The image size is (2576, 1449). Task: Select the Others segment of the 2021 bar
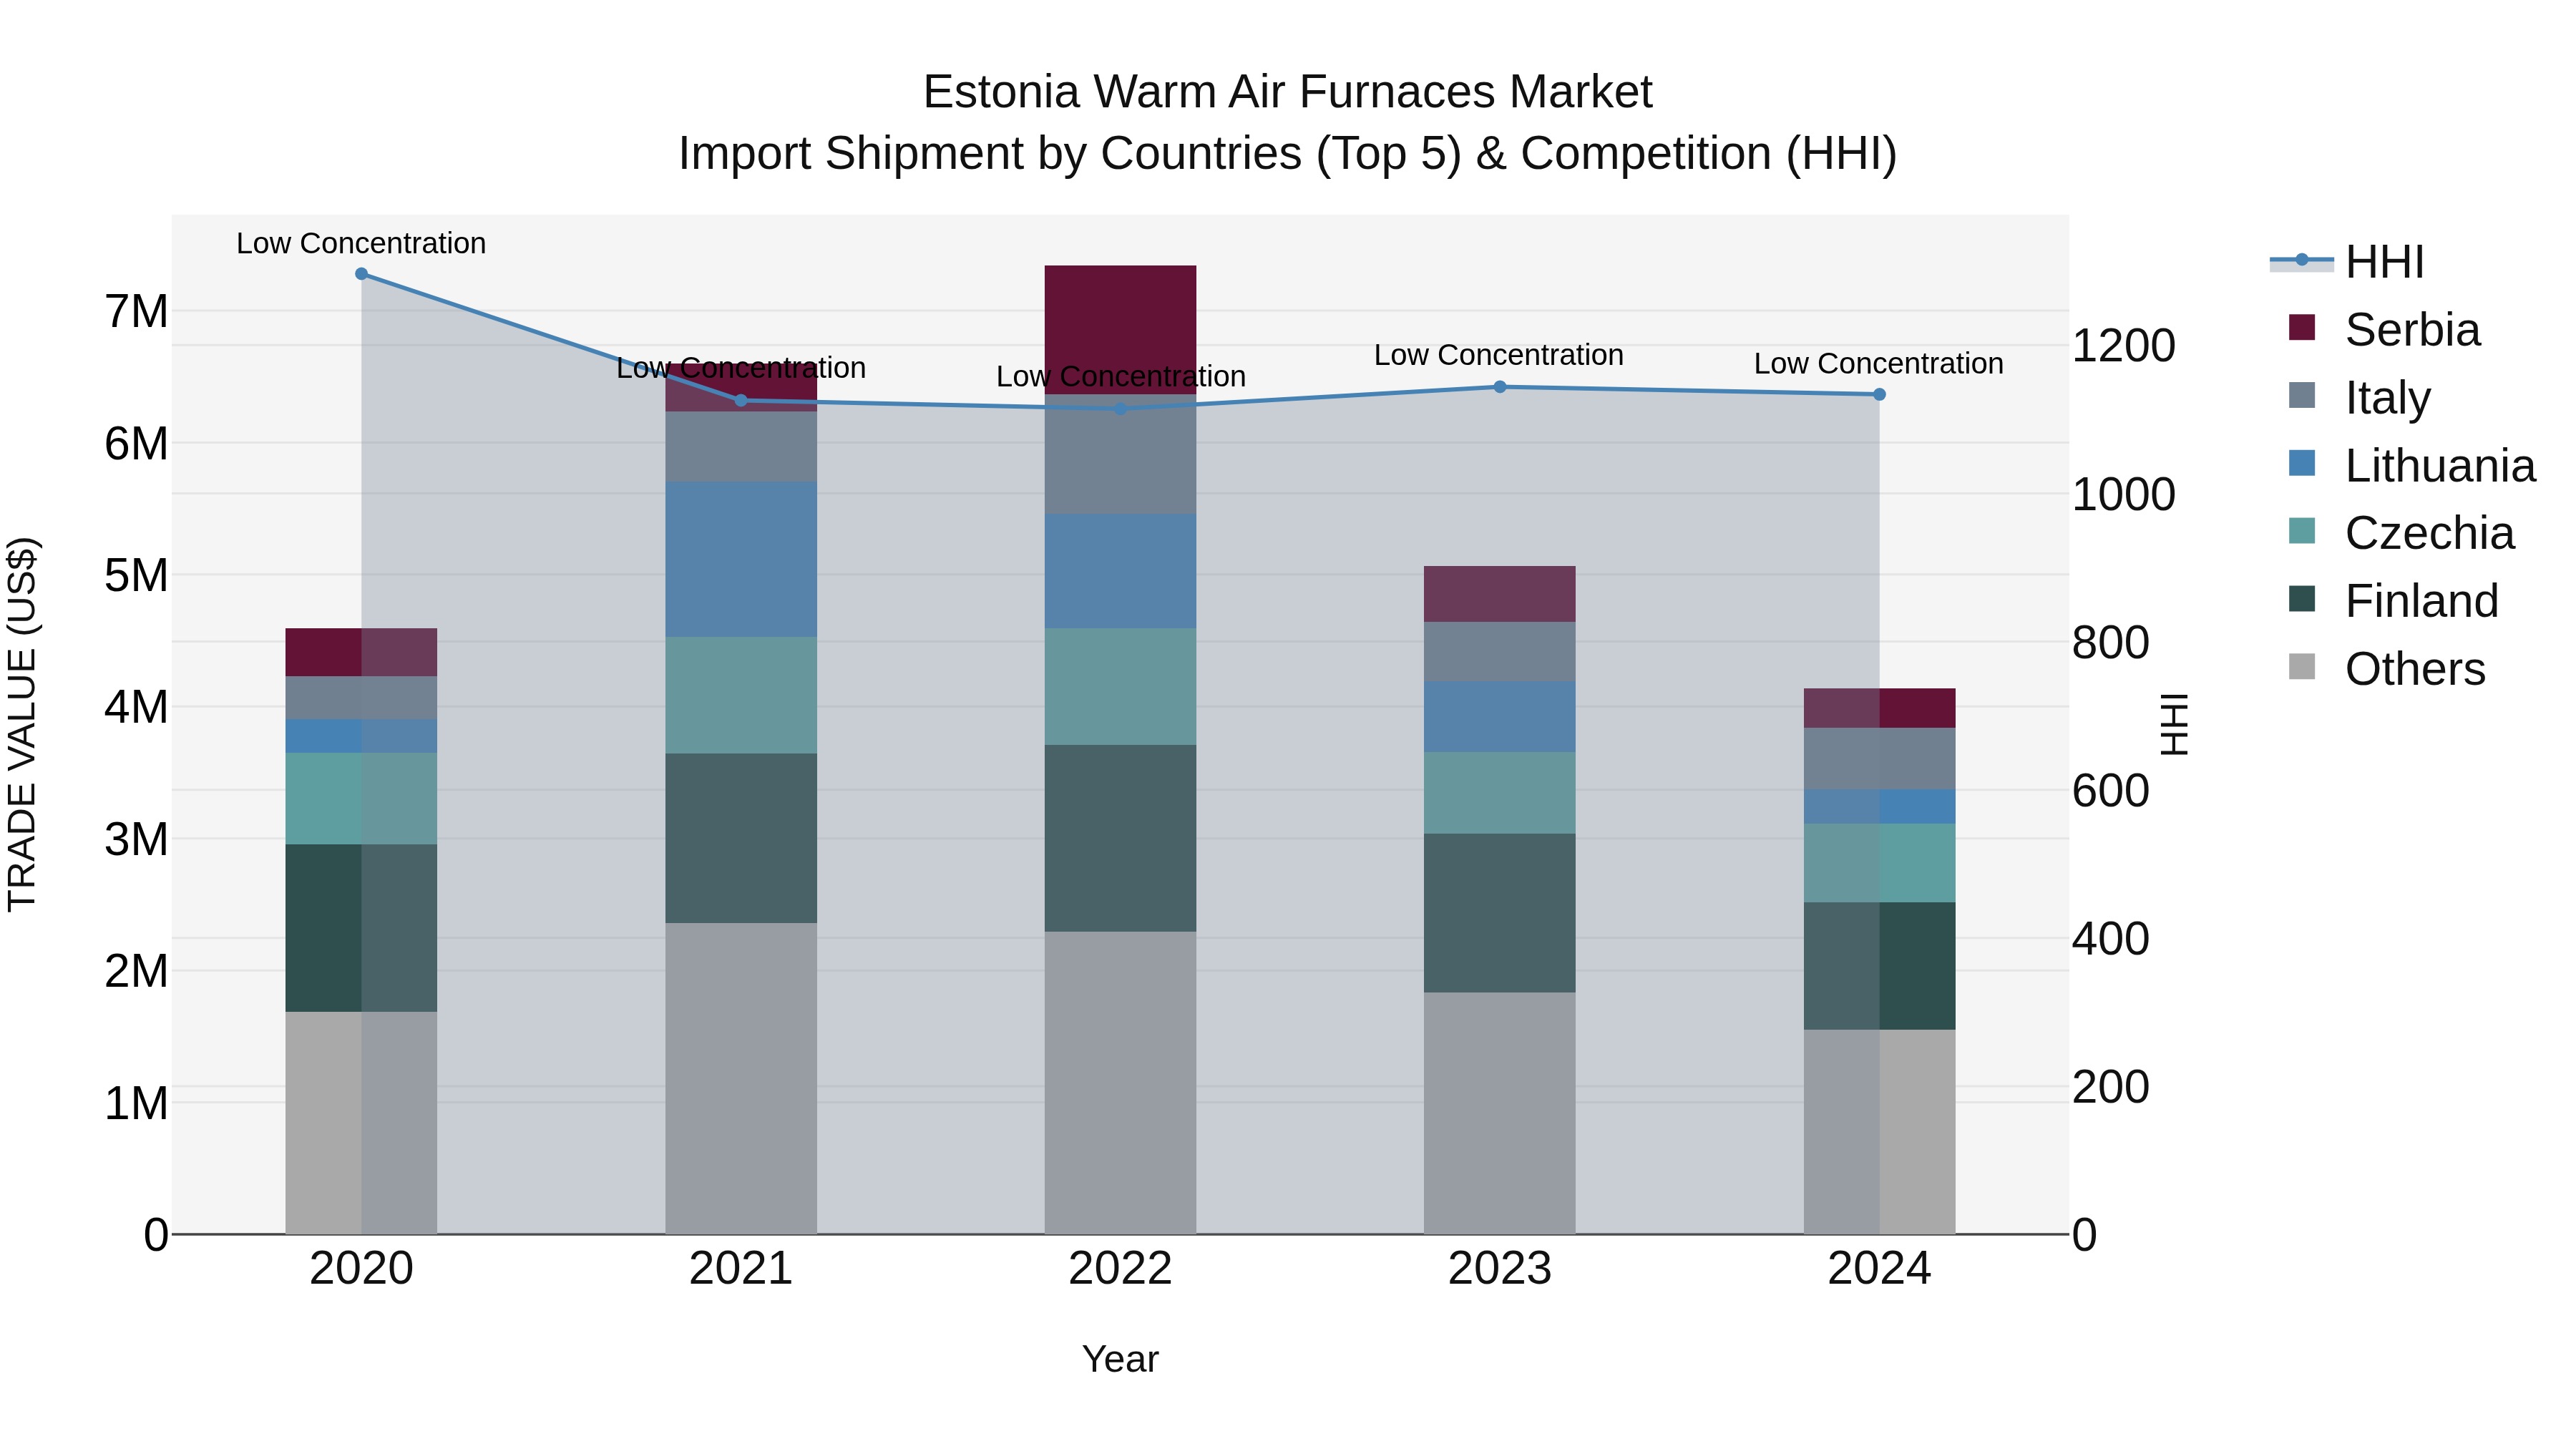[741, 1078]
